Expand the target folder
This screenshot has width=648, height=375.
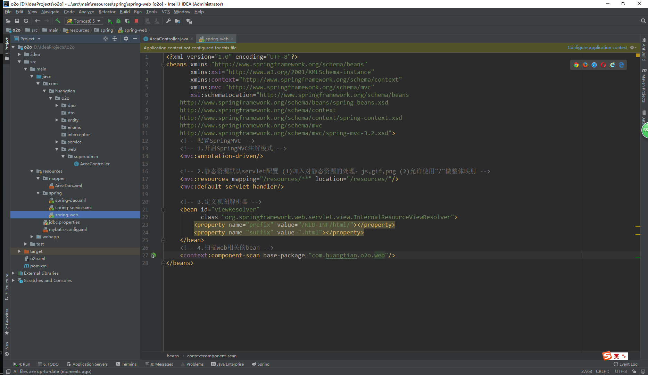coord(19,251)
